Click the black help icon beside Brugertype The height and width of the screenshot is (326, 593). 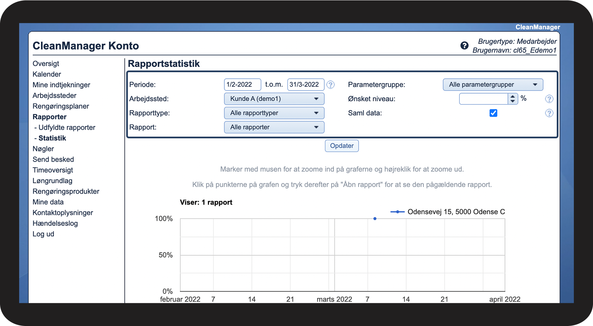(464, 46)
